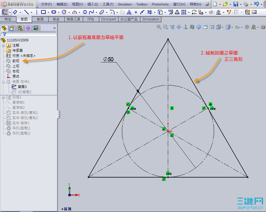
Task: Select the Smart Dimension tool
Action: pos(15,12)
